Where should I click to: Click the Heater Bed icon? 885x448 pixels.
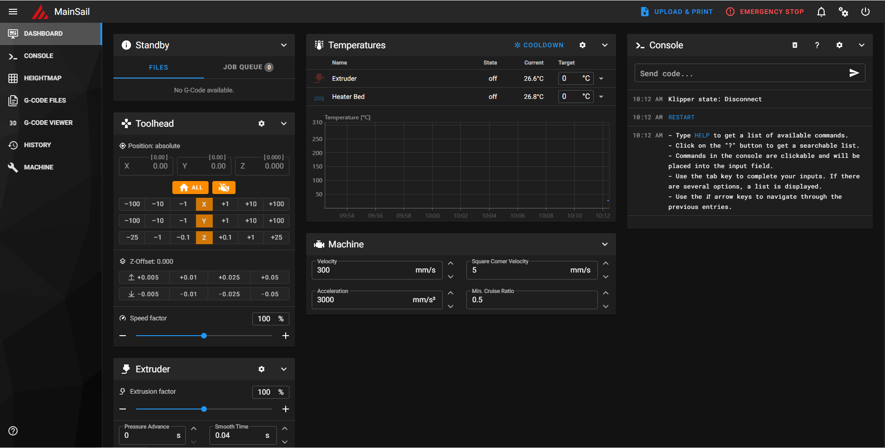click(x=319, y=97)
